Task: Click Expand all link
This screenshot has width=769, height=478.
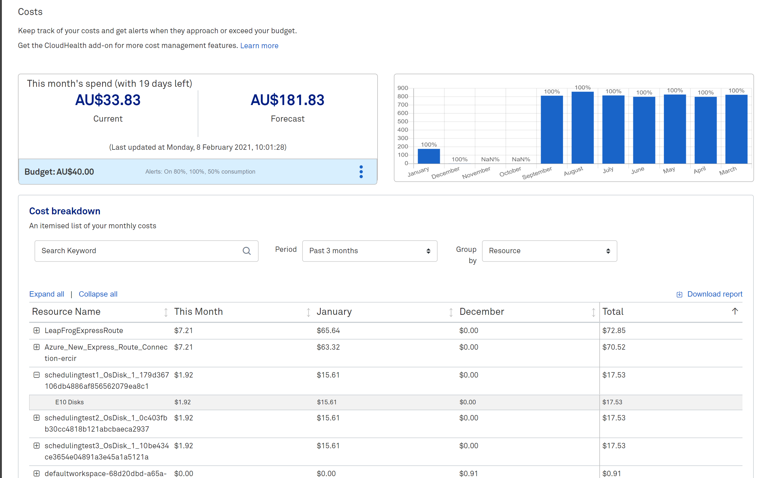Action: (47, 294)
